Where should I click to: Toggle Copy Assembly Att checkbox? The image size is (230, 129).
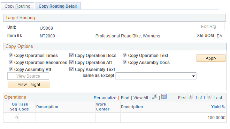coord(11,69)
